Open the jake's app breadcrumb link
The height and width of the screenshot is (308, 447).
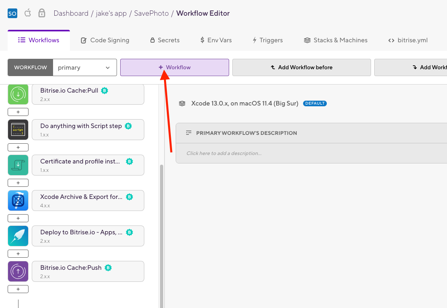click(111, 13)
